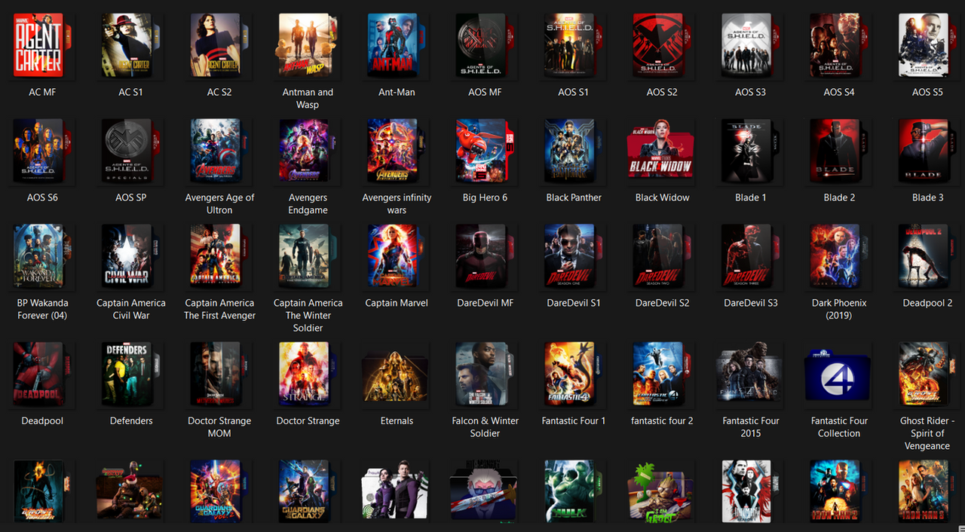Image resolution: width=965 pixels, height=532 pixels.
Task: Select the Blade 2 folder icon
Action: click(839, 151)
